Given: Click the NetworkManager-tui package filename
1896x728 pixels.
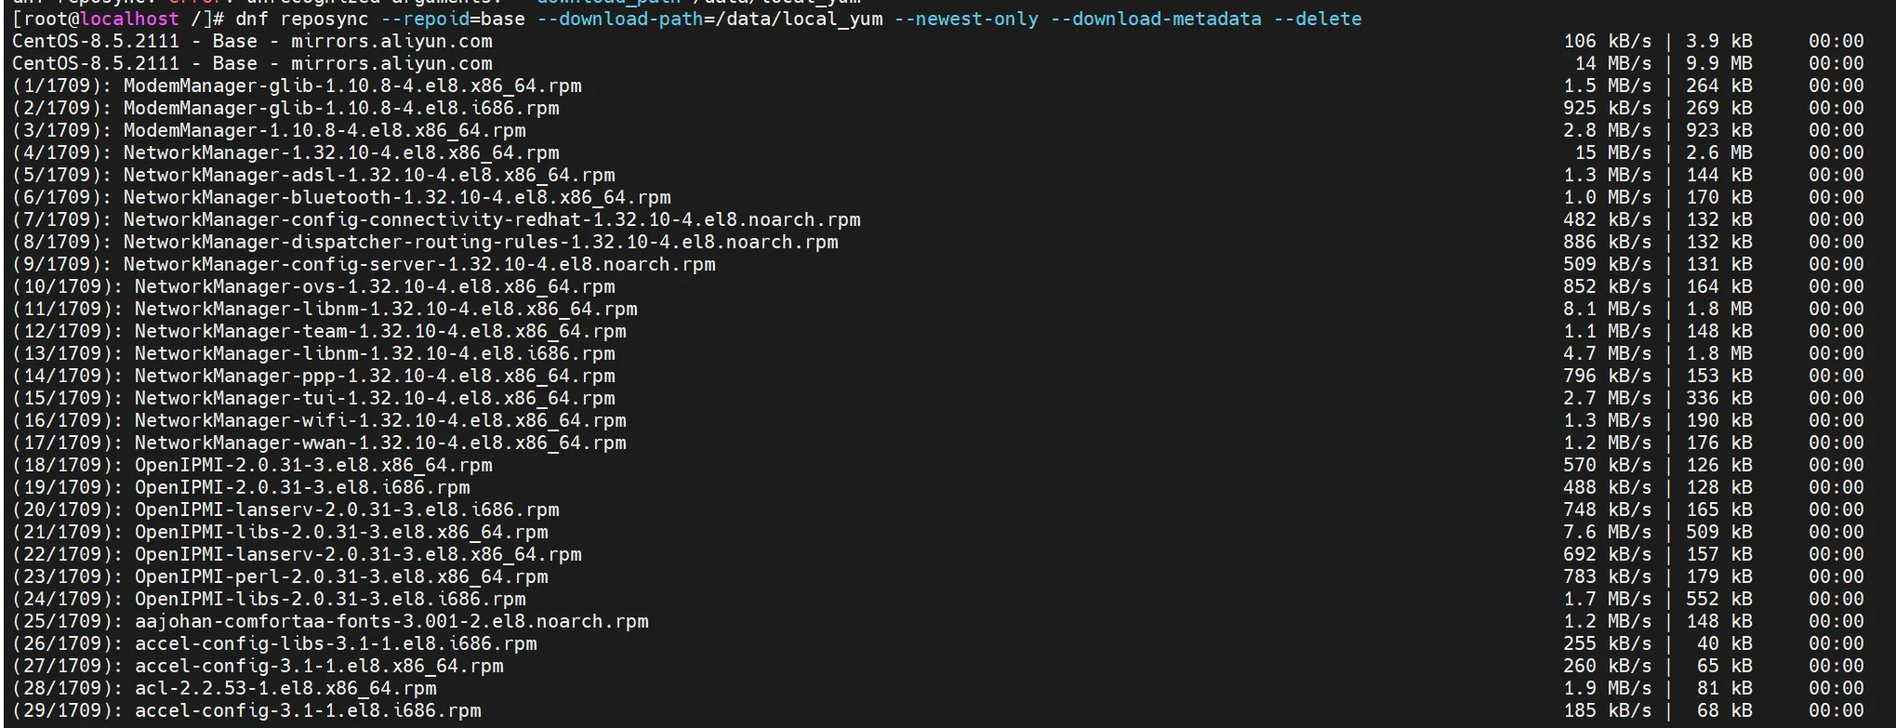Looking at the screenshot, I should 375,398.
